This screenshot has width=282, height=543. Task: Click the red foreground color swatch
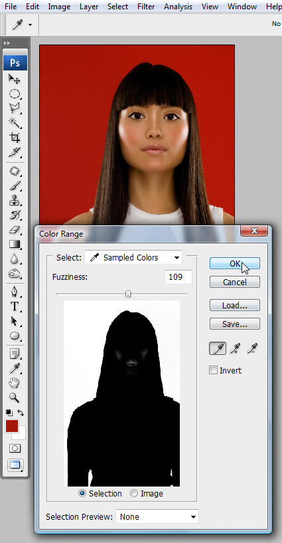[x=11, y=426]
